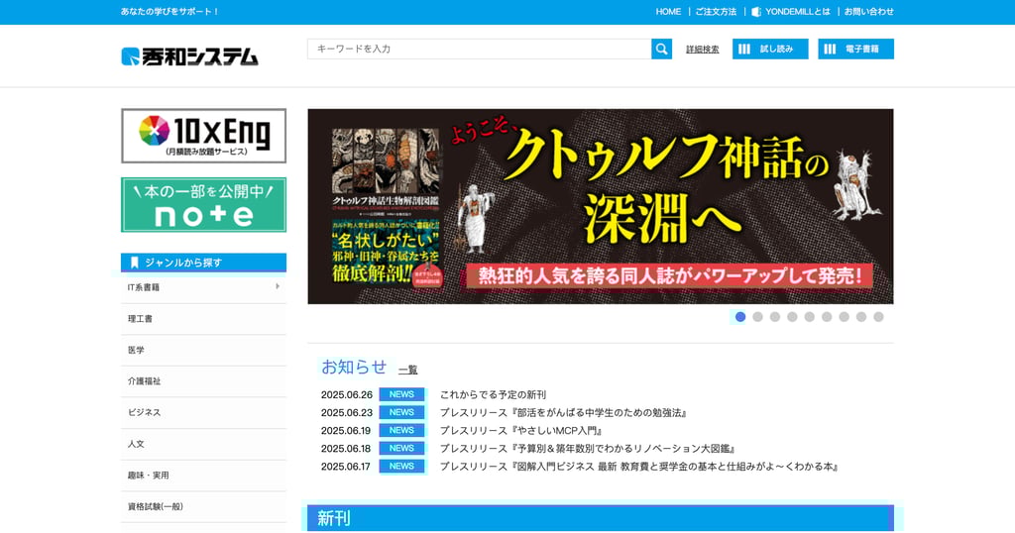The height and width of the screenshot is (533, 1015).
Task: Open the 秀和システム logo home link
Action: tap(189, 56)
